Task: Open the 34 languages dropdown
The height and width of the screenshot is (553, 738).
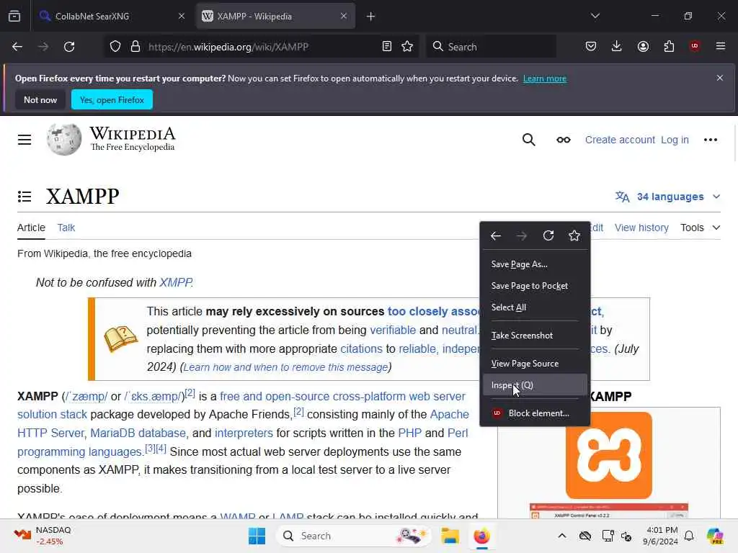Action: pyautogui.click(x=668, y=197)
